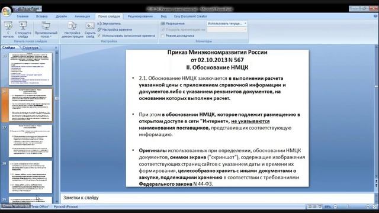Click the thumbnail pane scrollbar handle

click(57, 98)
